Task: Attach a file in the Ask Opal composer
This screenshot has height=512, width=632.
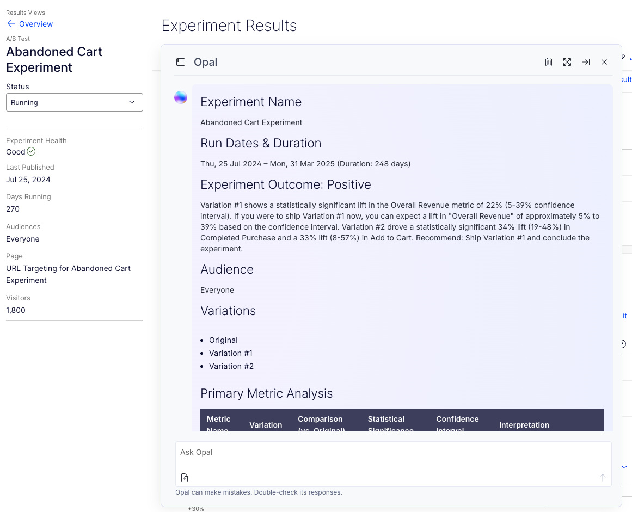Action: [185, 477]
